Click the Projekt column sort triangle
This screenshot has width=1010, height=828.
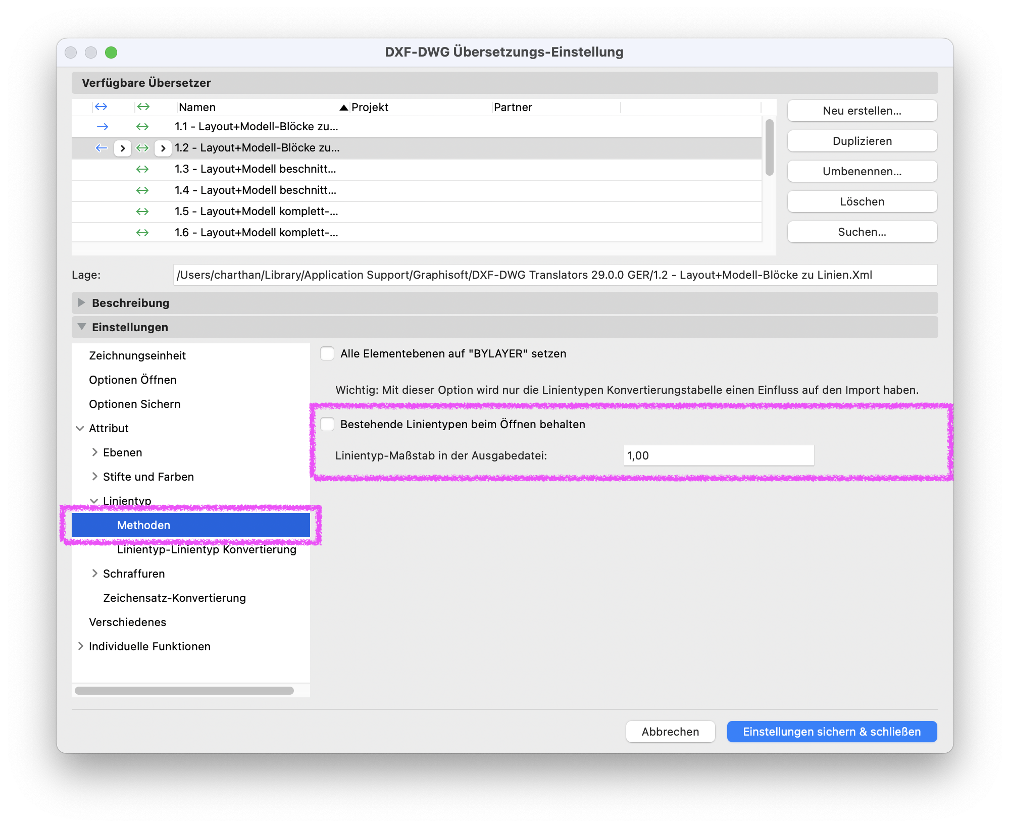(344, 107)
